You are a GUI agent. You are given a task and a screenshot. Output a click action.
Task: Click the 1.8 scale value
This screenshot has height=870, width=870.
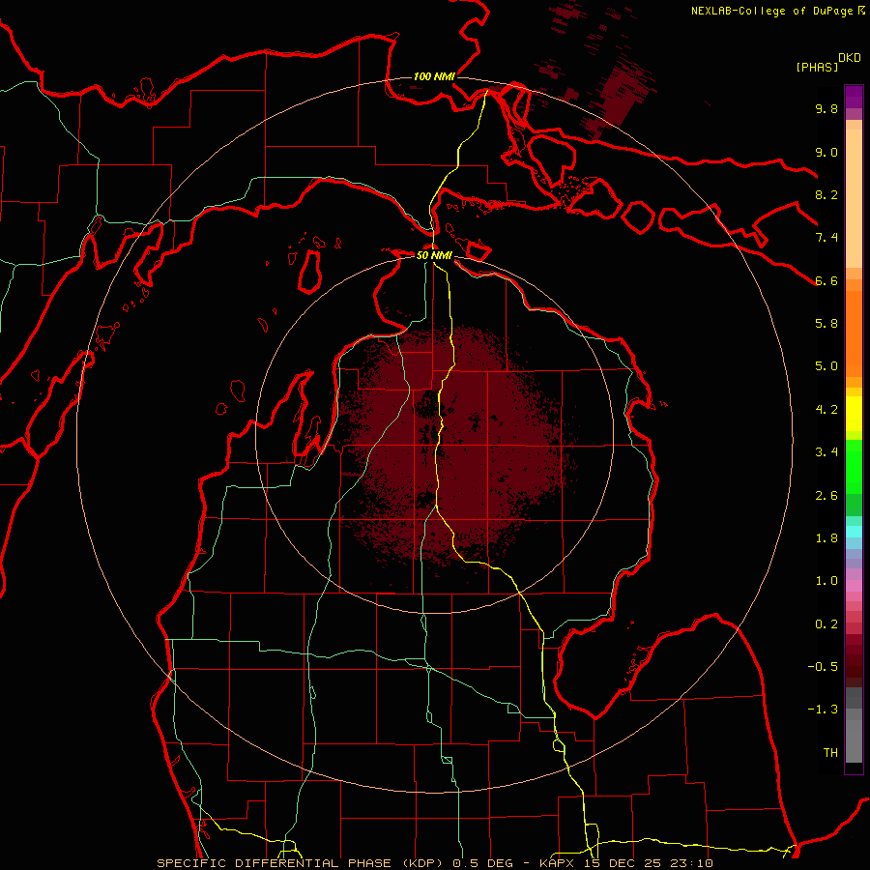(x=826, y=537)
